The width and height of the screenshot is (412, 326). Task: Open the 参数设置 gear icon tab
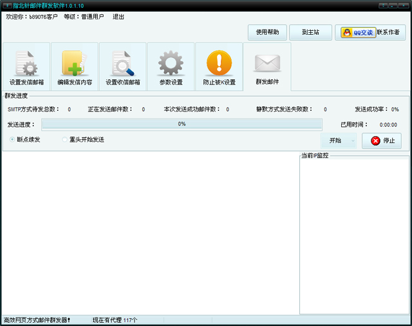click(x=171, y=67)
